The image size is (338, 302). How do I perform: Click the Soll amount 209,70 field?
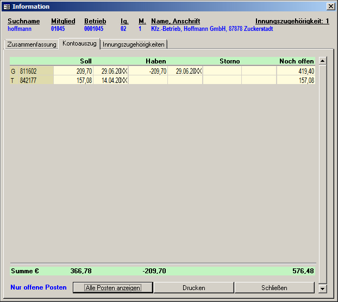click(73, 71)
